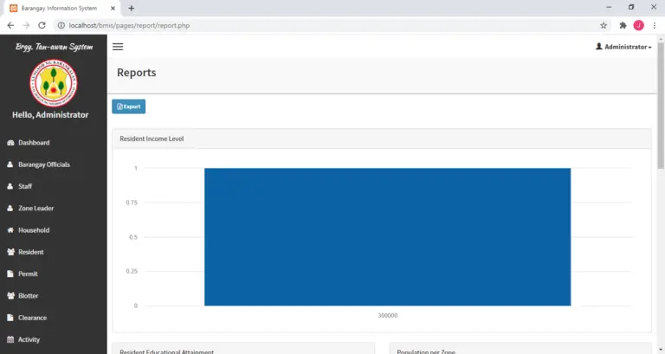Click the Hello, Administrator greeting
Image resolution: width=665 pixels, height=354 pixels.
(50, 115)
